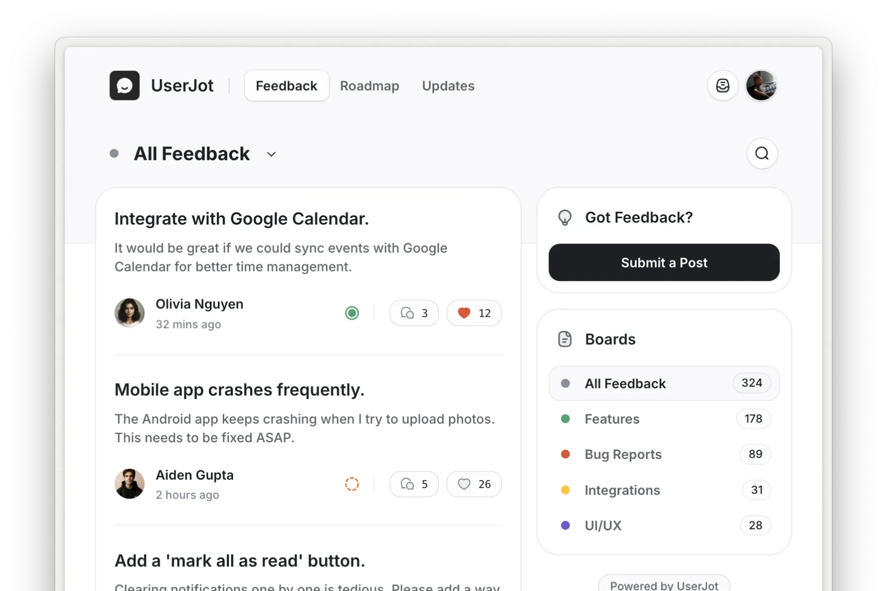Switch to the Updates tab
The height and width of the screenshot is (591, 887).
(x=448, y=86)
